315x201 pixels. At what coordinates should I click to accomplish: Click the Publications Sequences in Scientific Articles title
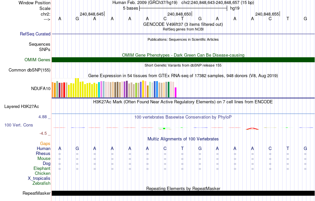click(x=183, y=39)
